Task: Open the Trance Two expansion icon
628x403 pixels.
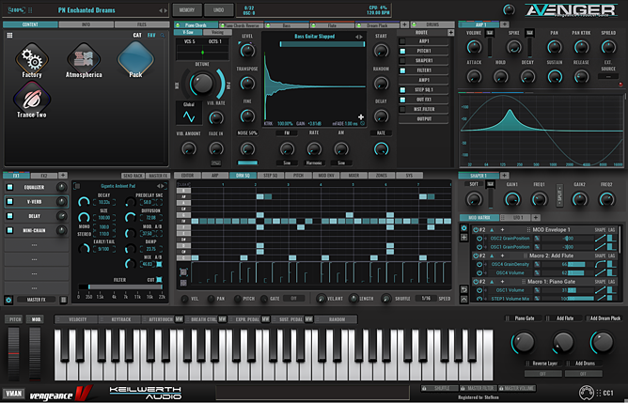Action: click(x=32, y=99)
